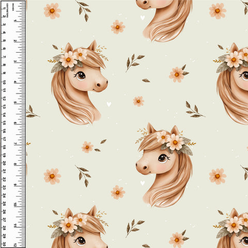Click the "INCHES" label on the ruler
This screenshot has width=248, height=248.
click(13, 8)
